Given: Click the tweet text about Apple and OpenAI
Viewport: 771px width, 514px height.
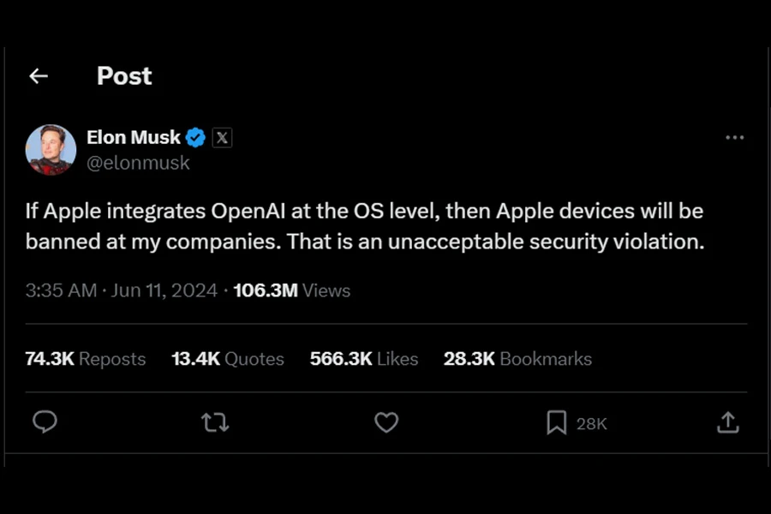Looking at the screenshot, I should (x=364, y=226).
